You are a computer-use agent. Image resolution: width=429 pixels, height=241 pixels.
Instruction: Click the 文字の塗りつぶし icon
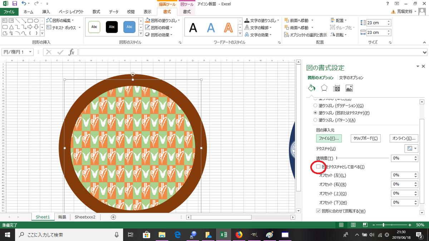(246, 20)
